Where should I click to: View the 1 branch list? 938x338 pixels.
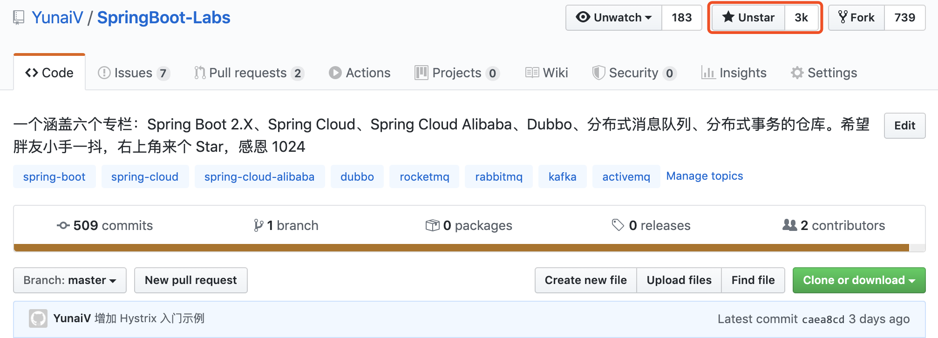[x=286, y=225]
